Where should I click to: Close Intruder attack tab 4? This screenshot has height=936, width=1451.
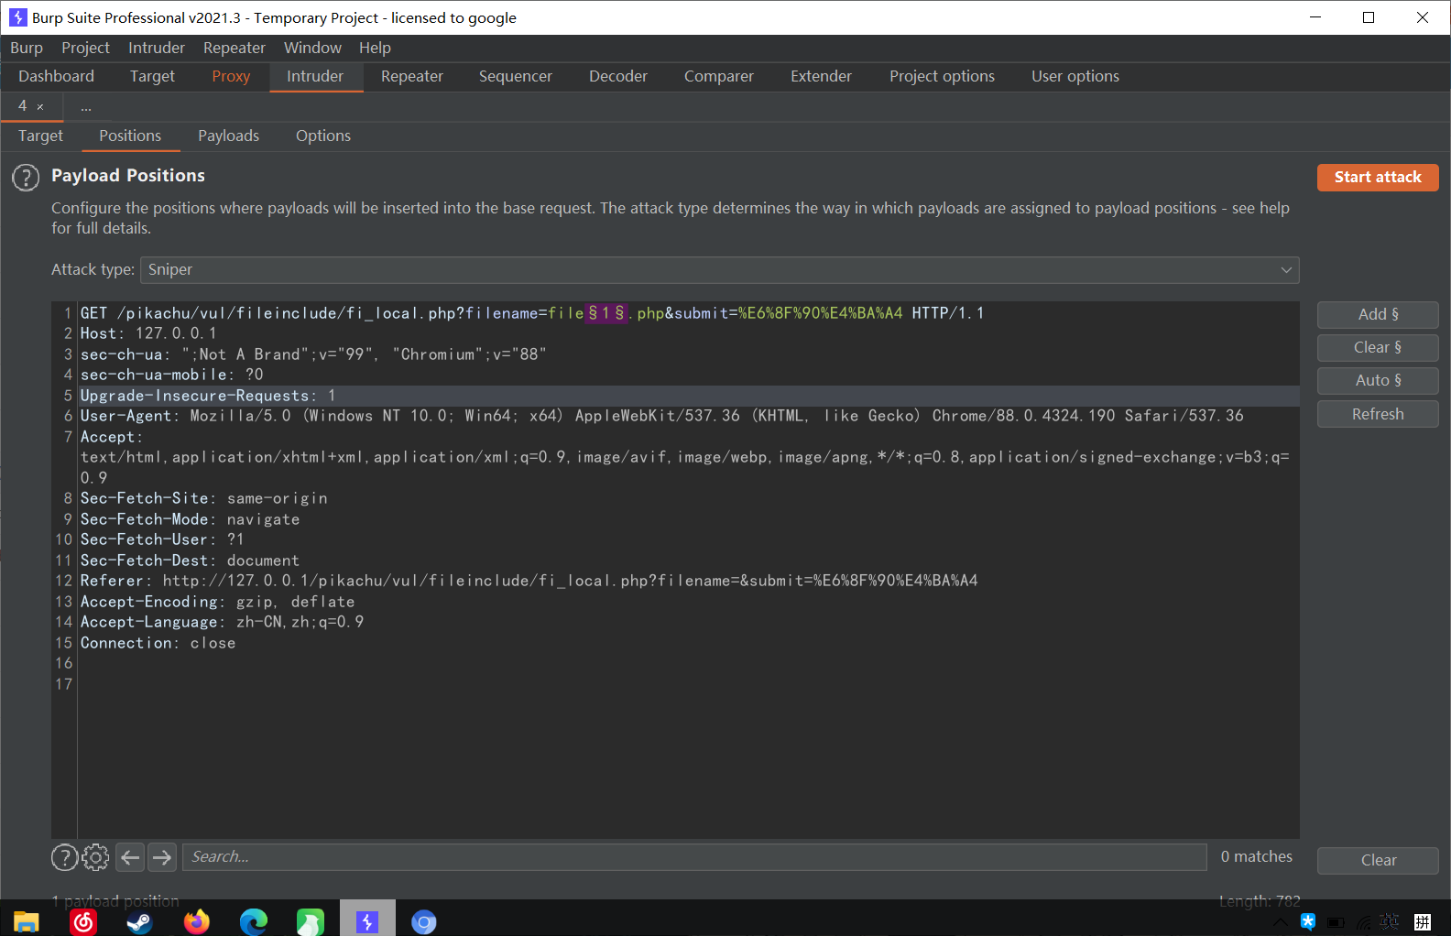click(x=40, y=107)
